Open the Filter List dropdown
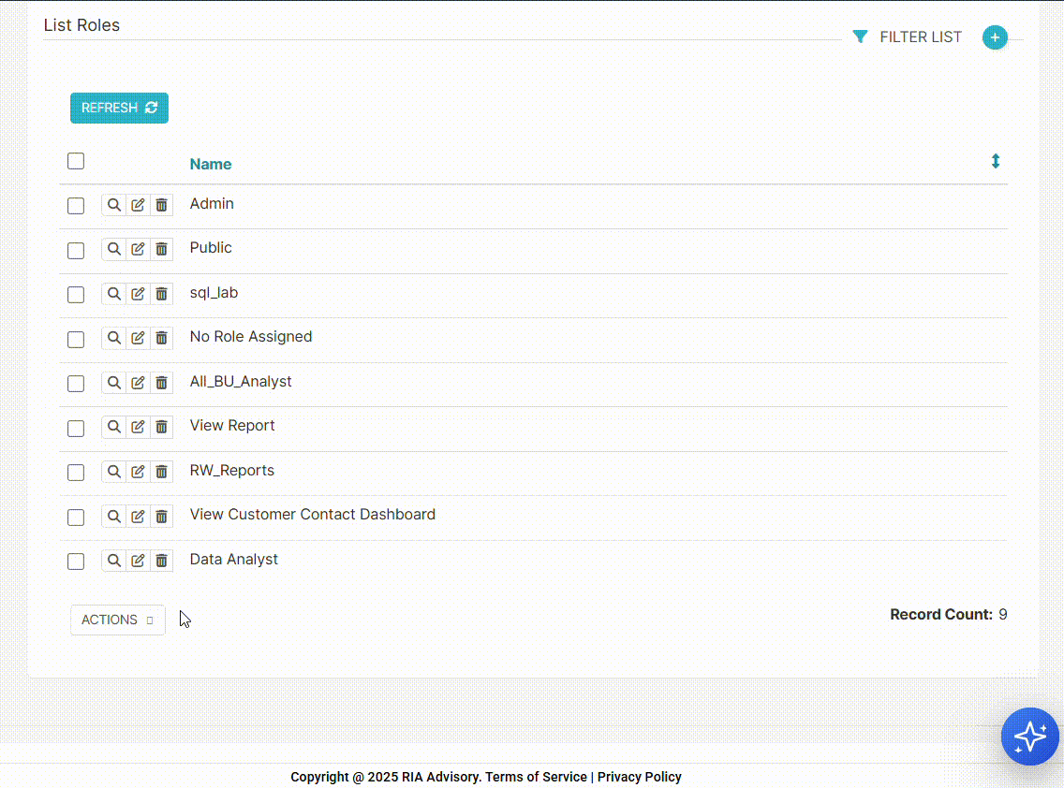This screenshot has width=1064, height=788. (907, 37)
